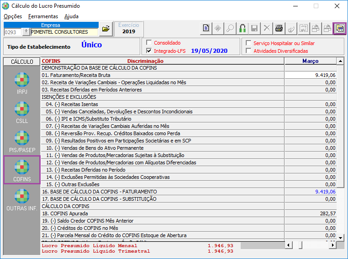The height and width of the screenshot is (259, 348).
Task: Open the Ajuda menu
Action: [71, 16]
